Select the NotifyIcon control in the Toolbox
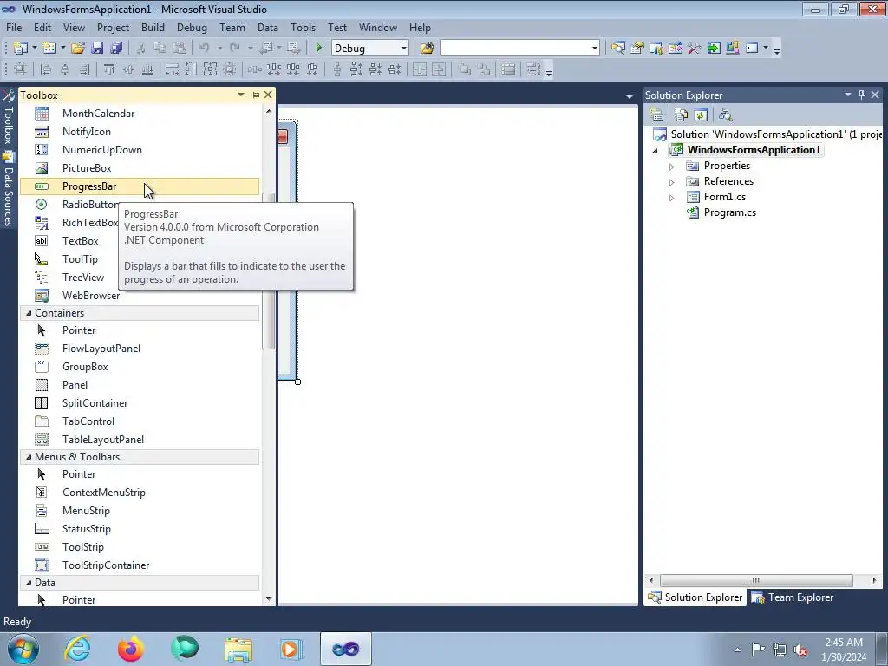This screenshot has height=666, width=888. tap(140, 132)
